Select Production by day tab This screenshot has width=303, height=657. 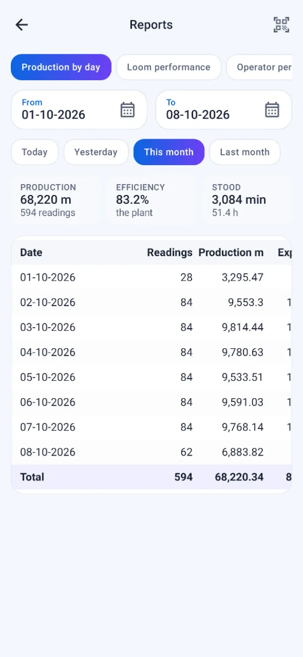[x=61, y=67]
